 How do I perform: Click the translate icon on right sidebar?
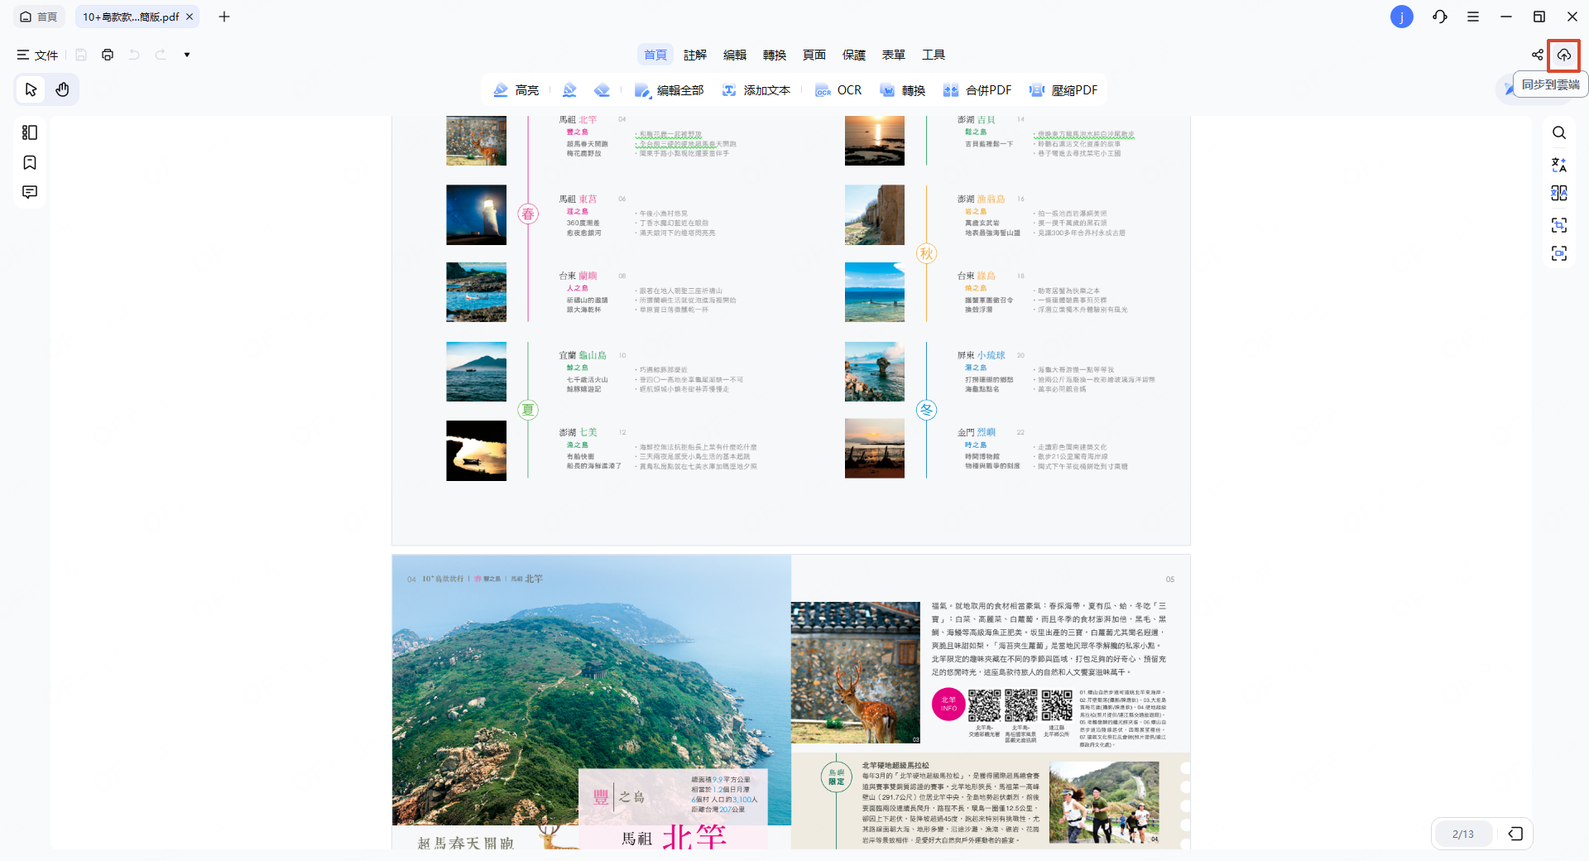pyautogui.click(x=1559, y=164)
